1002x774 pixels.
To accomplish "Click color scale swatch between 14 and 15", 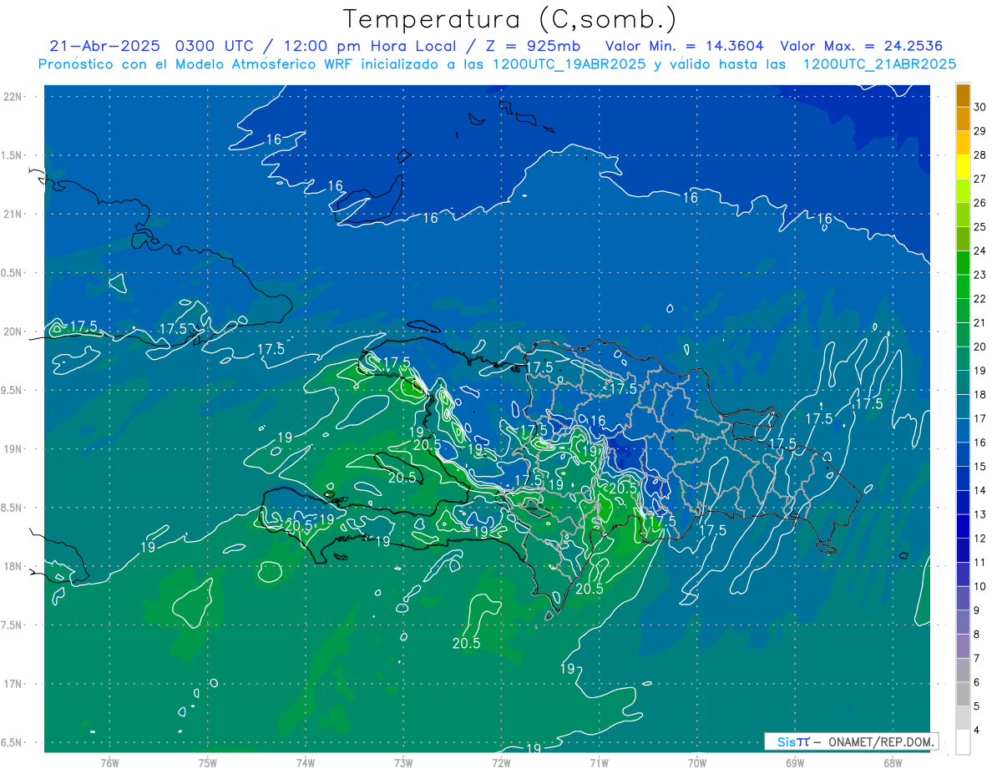I will tap(963, 478).
